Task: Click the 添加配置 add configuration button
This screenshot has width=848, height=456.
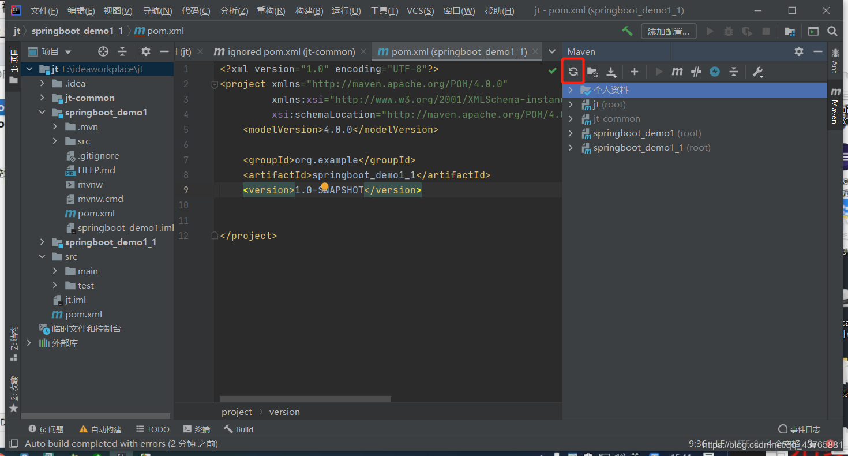Action: coord(669,31)
